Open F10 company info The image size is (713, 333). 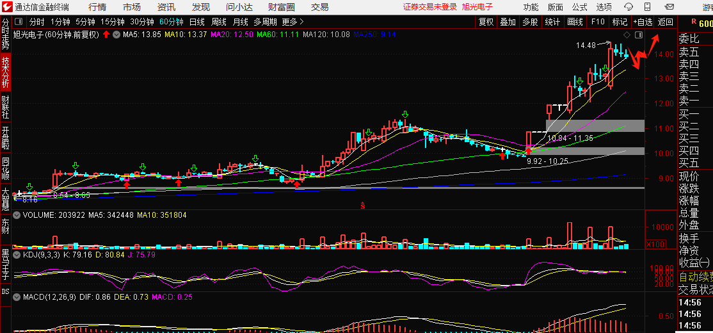point(598,22)
